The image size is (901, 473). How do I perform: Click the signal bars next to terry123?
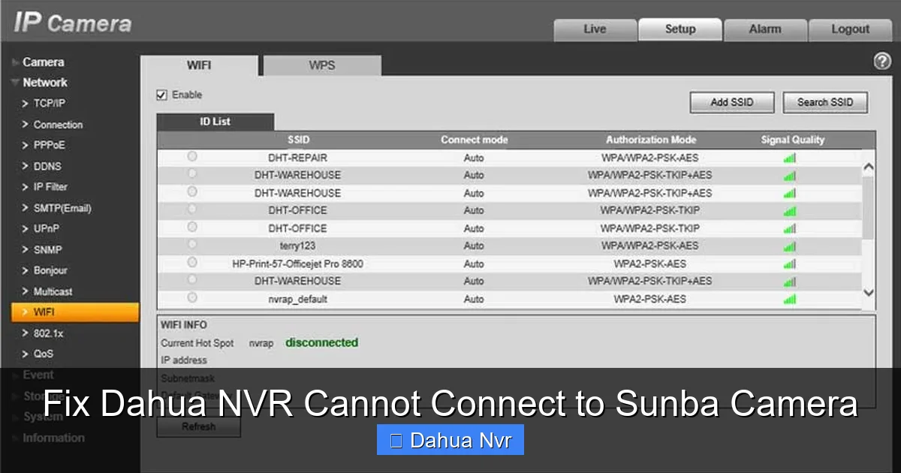(789, 246)
